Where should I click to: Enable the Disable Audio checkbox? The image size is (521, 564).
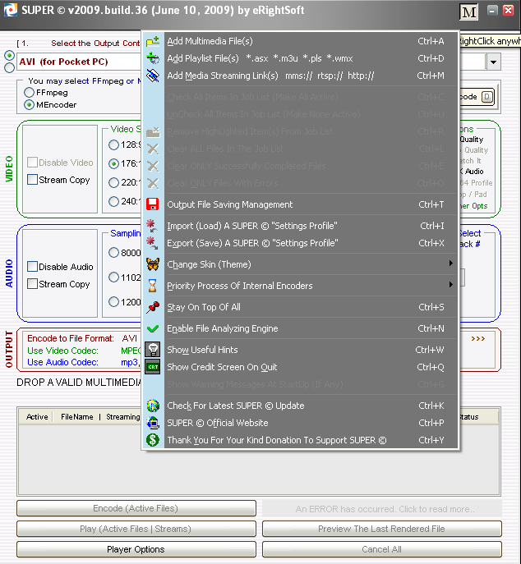(33, 267)
